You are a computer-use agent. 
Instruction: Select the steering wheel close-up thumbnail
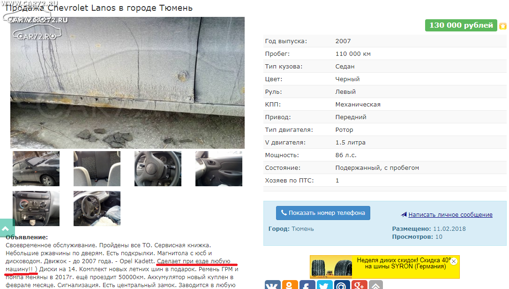(158, 169)
